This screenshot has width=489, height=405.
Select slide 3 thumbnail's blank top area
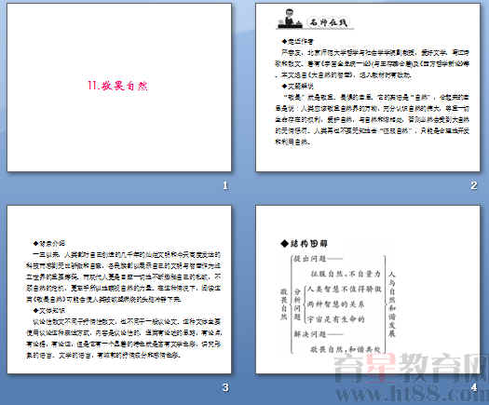click(119, 222)
